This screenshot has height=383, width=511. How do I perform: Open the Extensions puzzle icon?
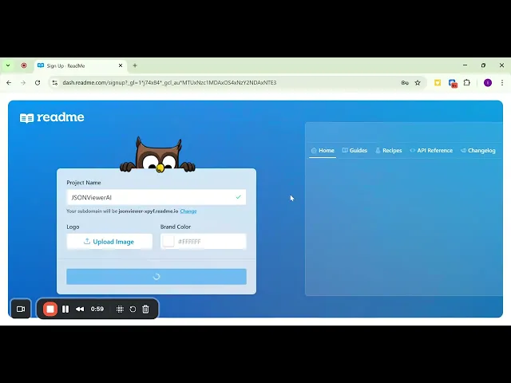coord(466,83)
